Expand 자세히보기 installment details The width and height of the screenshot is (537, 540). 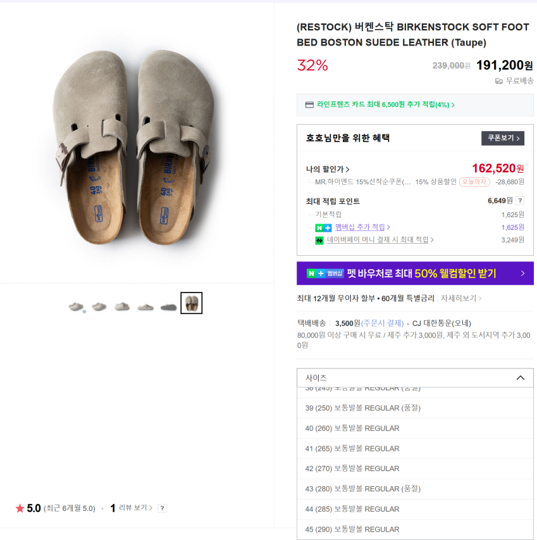click(x=461, y=298)
